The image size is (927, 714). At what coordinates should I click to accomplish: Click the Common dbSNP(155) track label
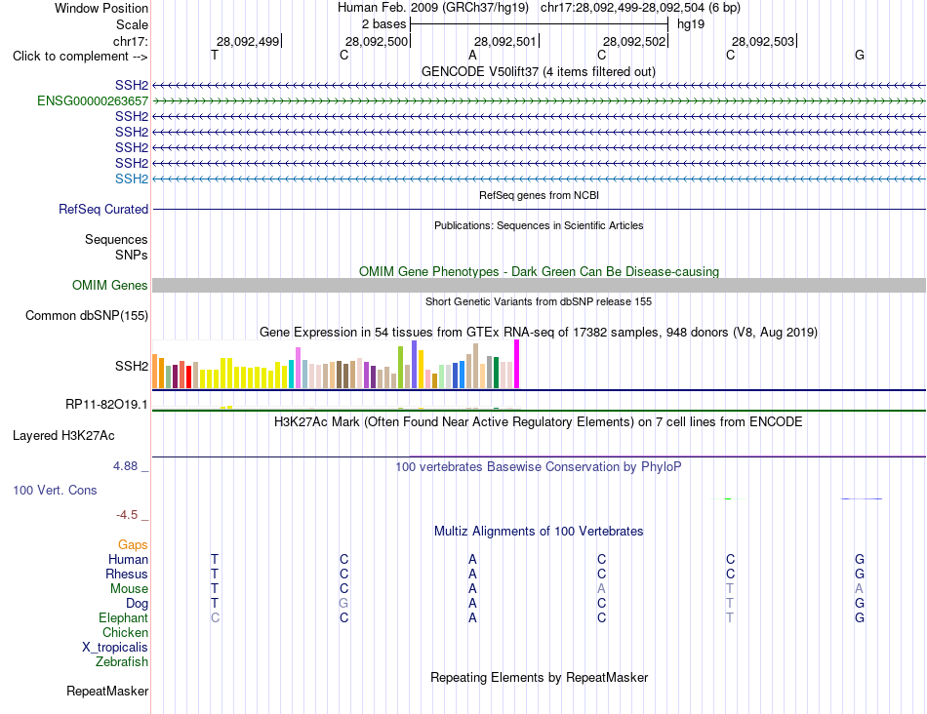point(86,316)
